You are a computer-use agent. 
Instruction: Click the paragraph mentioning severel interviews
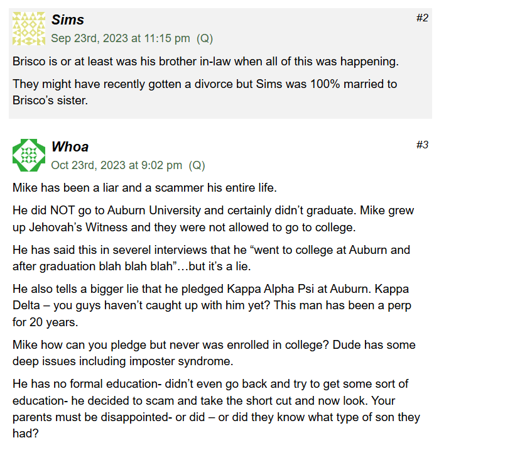[x=212, y=258]
